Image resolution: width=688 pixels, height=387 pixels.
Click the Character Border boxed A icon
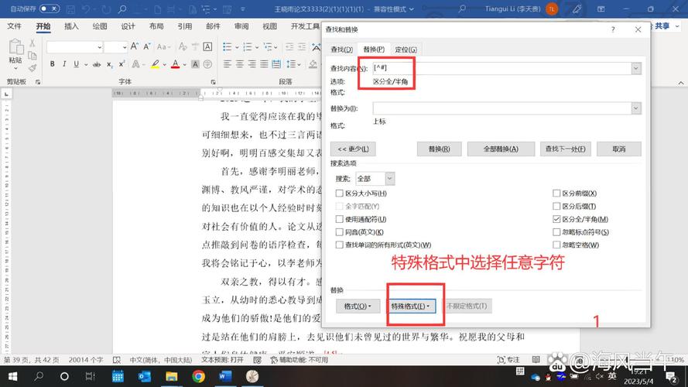pyautogui.click(x=207, y=46)
